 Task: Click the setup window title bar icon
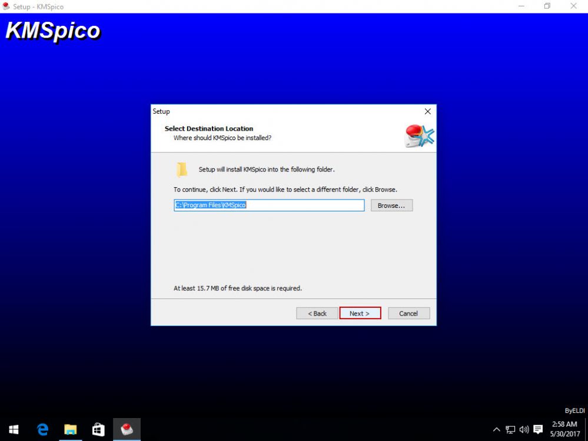[6, 6]
